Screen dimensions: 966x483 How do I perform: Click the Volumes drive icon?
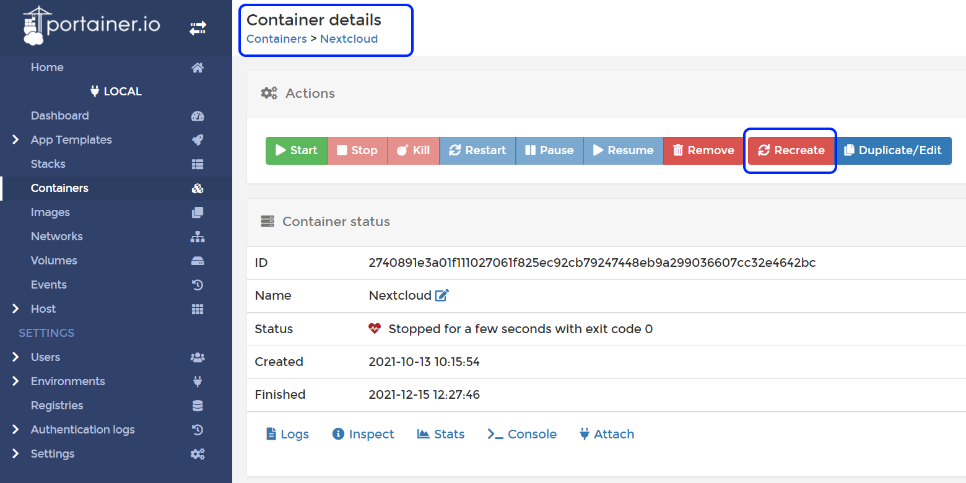198,261
